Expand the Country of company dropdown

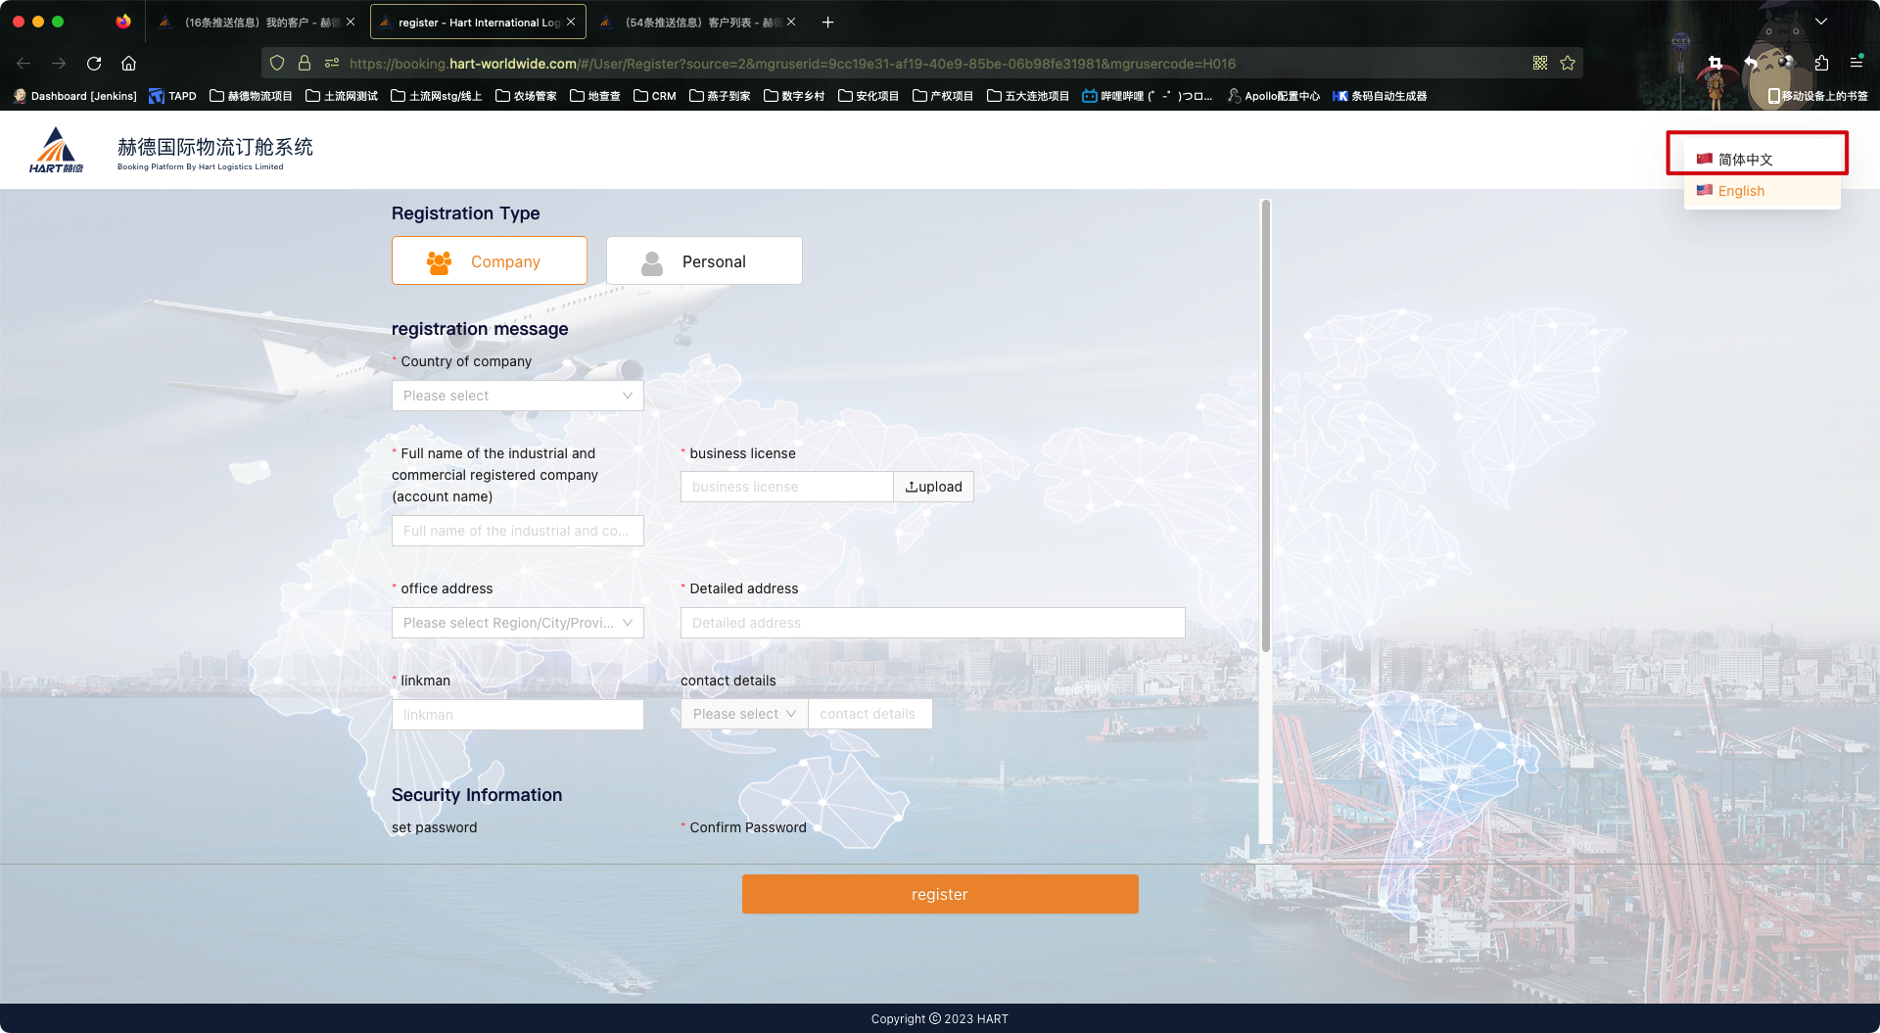[x=517, y=396]
